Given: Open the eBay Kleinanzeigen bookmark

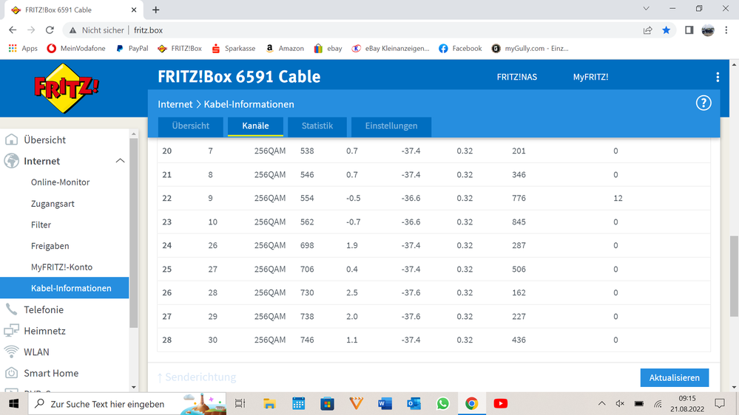Looking at the screenshot, I should coord(391,49).
